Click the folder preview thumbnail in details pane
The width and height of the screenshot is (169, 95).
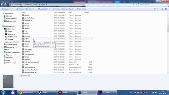pos(8,82)
